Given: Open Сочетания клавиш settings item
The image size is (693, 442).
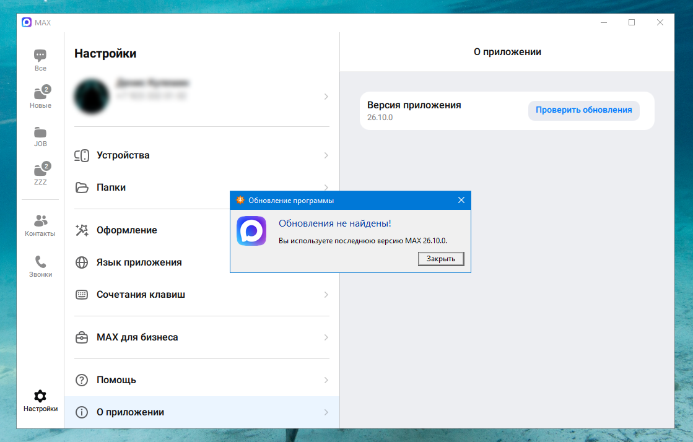Looking at the screenshot, I should pyautogui.click(x=202, y=295).
